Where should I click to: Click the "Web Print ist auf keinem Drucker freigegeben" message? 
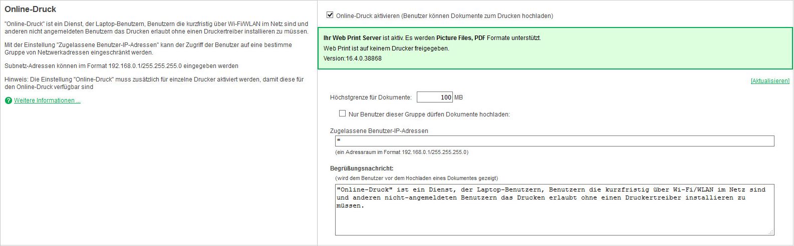tap(386, 48)
